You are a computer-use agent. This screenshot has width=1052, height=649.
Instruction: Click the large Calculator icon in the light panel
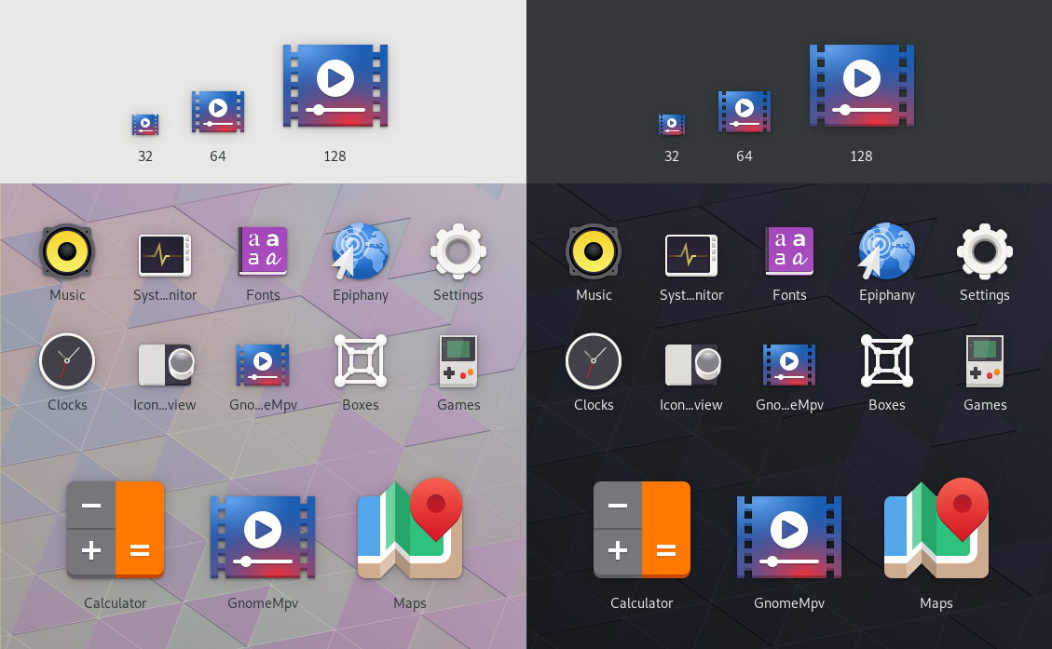116,530
